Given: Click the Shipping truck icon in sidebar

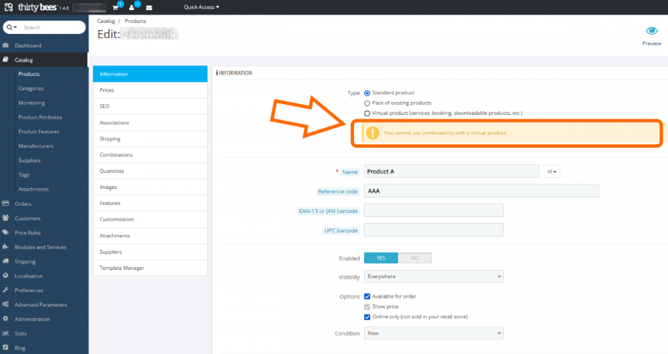Looking at the screenshot, I should pyautogui.click(x=6, y=262).
